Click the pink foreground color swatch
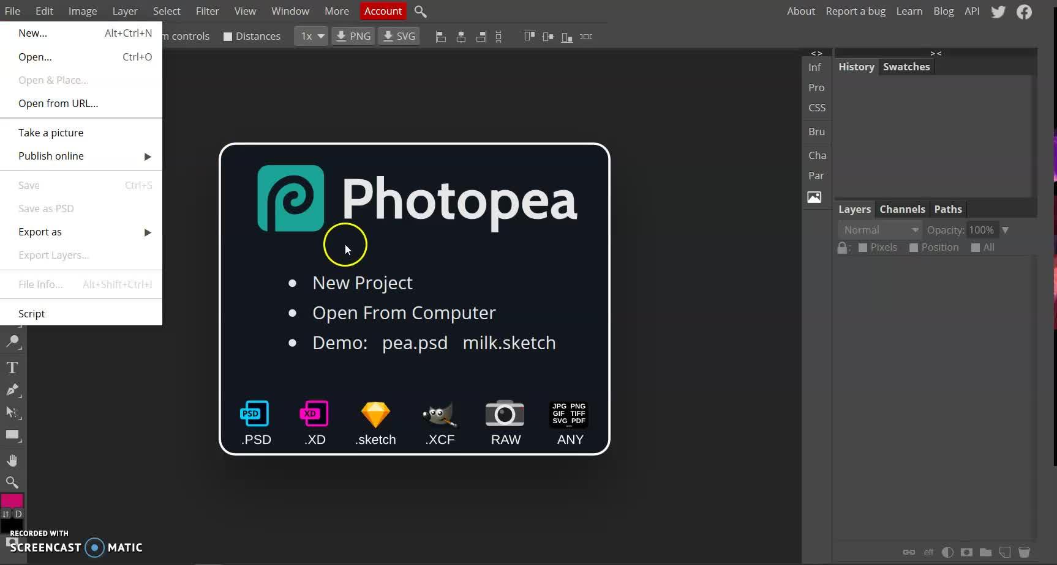The height and width of the screenshot is (565, 1057). click(x=11, y=501)
